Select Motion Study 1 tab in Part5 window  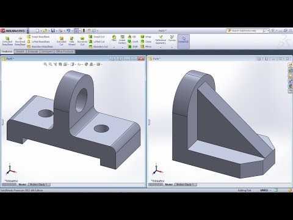38,185
